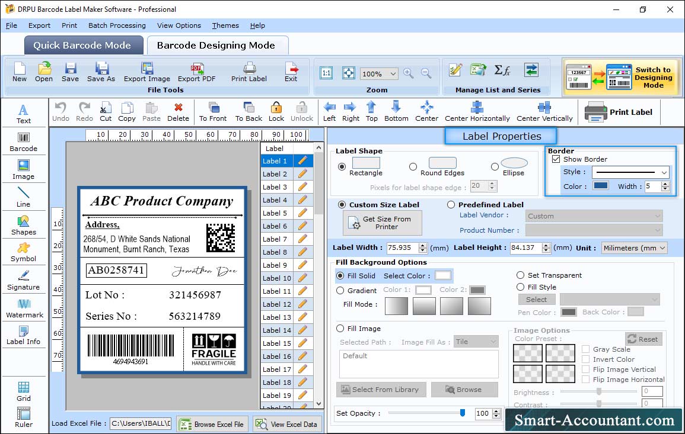Open the Export menu

tap(39, 25)
